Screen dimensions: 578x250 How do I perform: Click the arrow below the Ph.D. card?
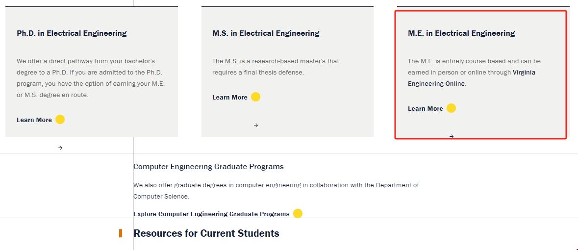tap(60, 148)
